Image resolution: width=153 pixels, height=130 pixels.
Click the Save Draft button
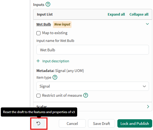(101, 124)
